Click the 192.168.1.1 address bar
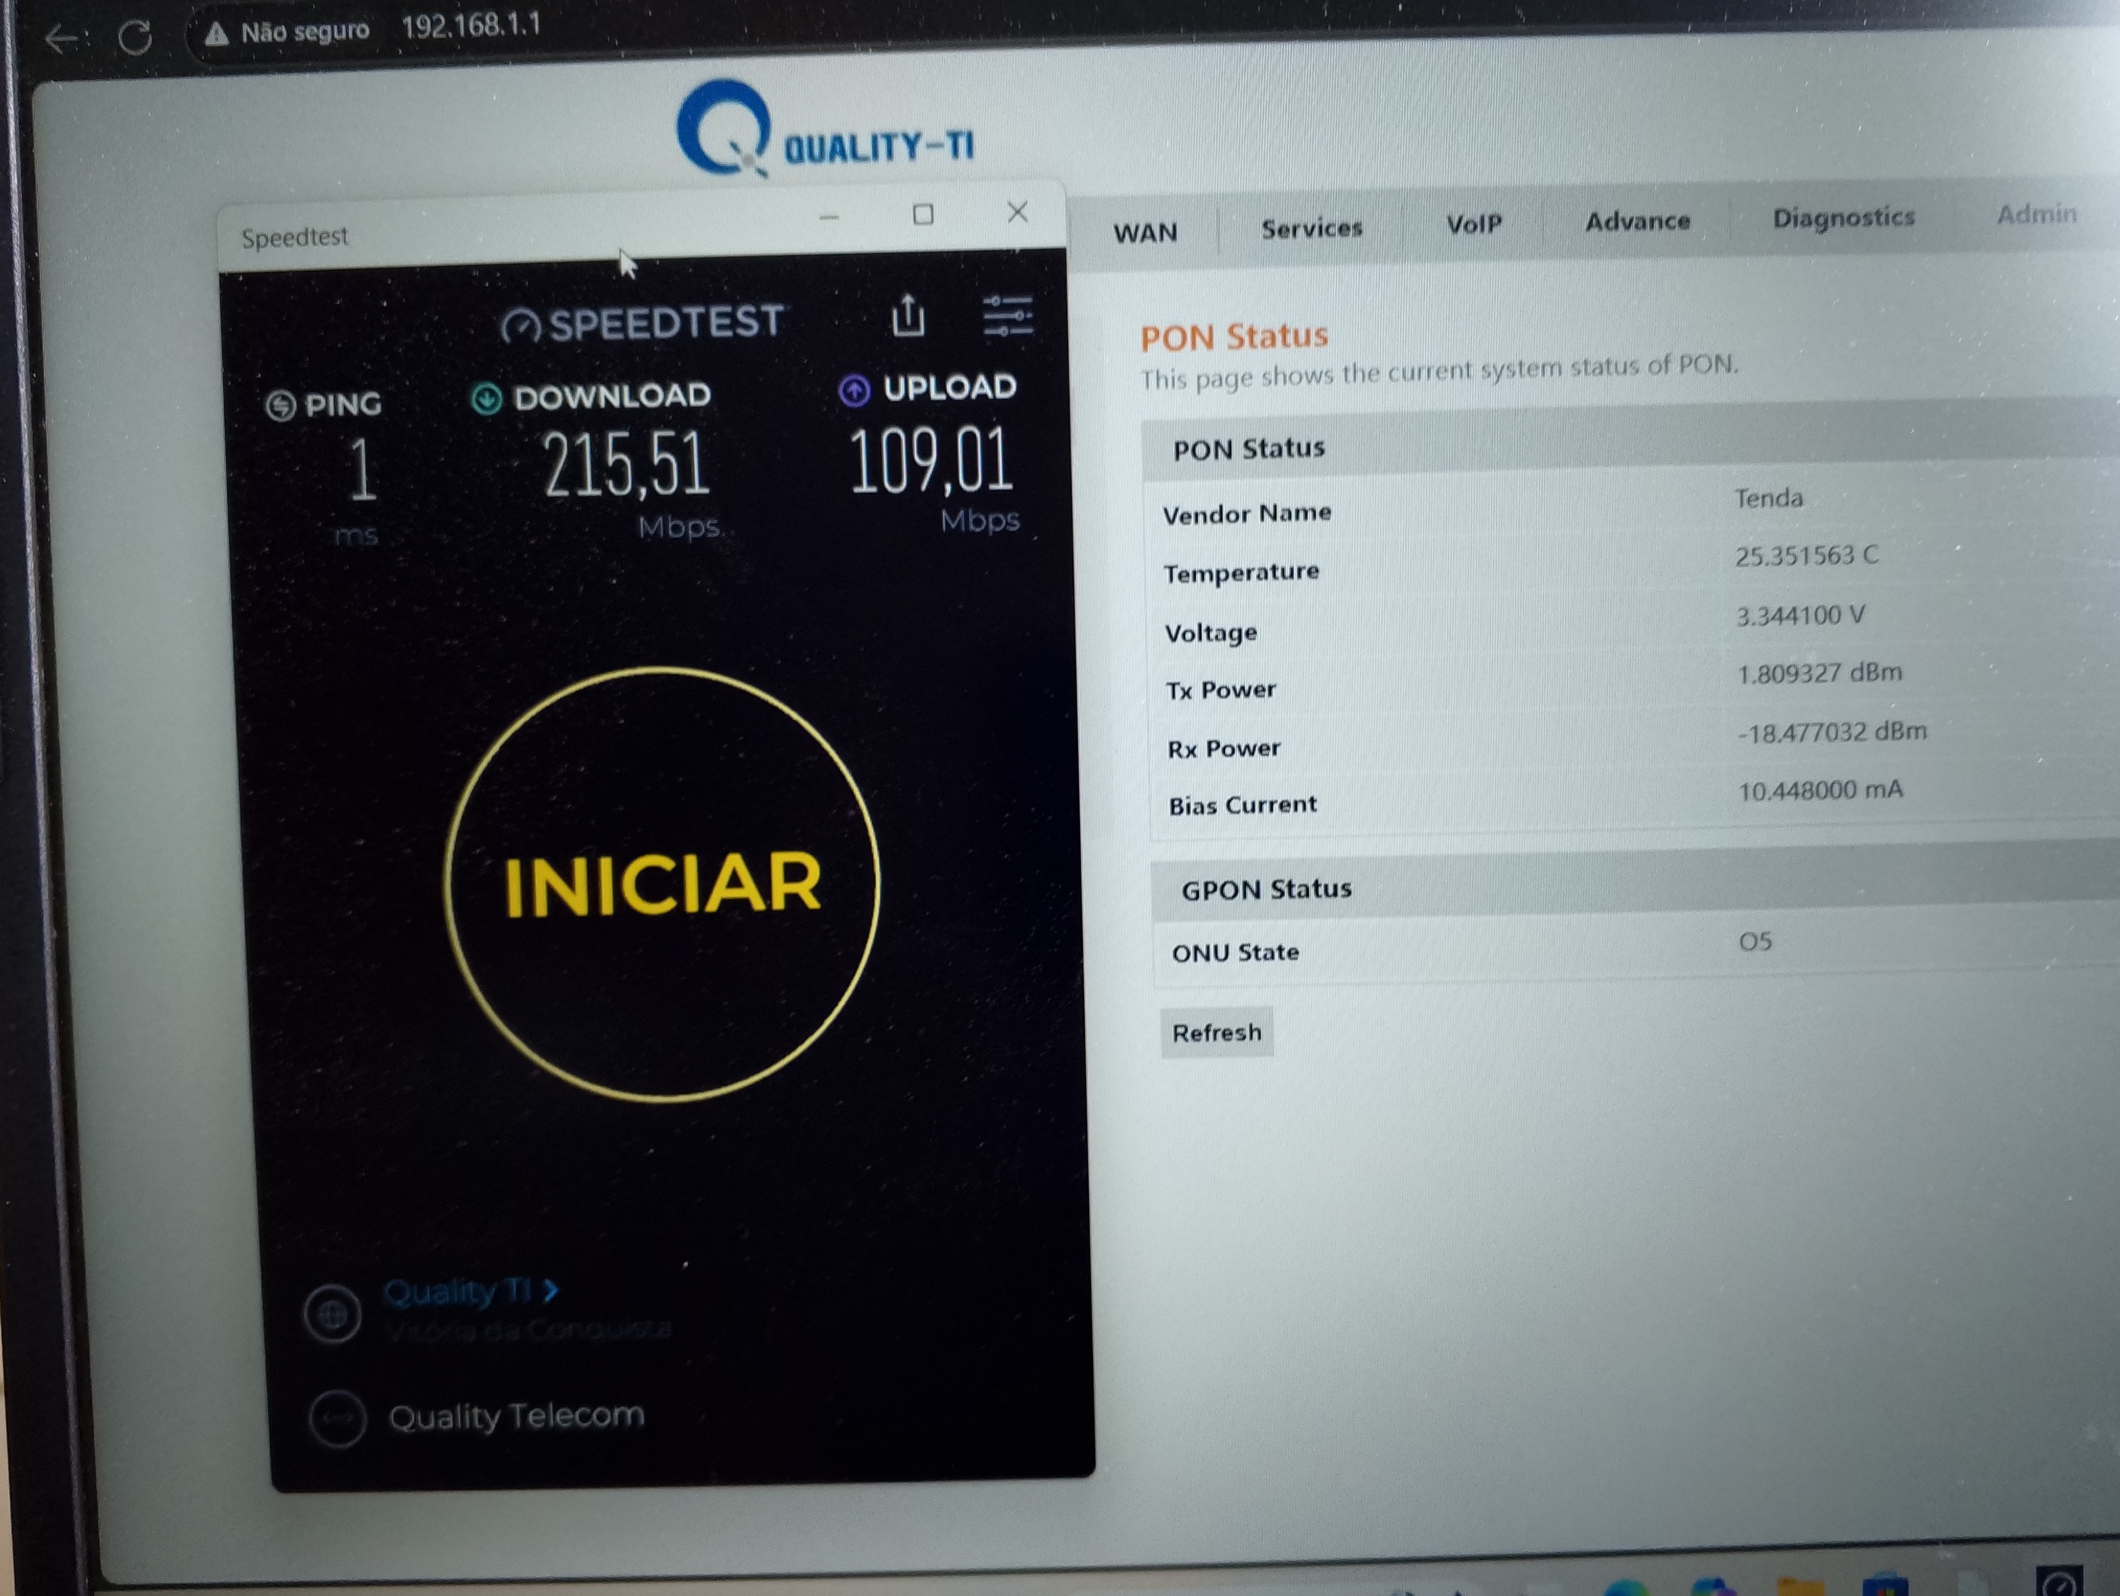2120x1596 pixels. point(471,26)
